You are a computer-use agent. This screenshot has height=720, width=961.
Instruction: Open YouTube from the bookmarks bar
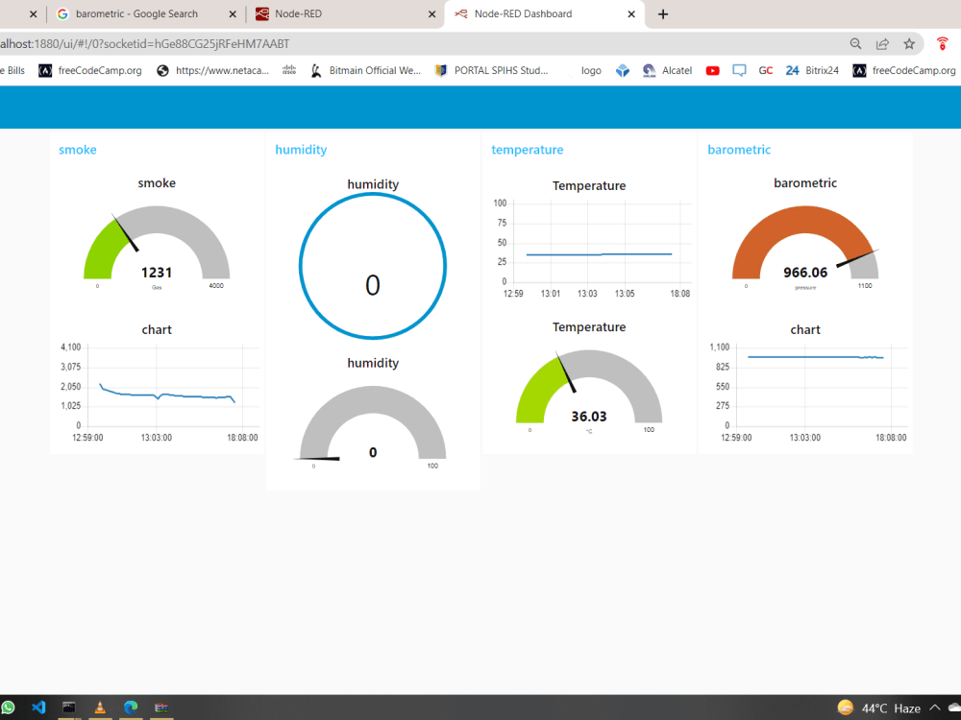click(x=711, y=70)
